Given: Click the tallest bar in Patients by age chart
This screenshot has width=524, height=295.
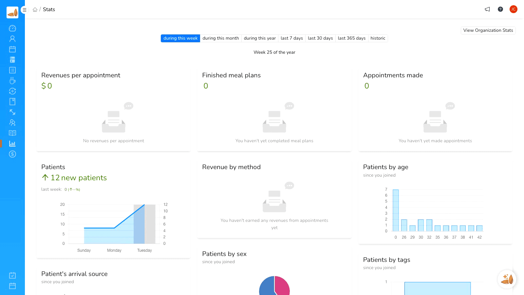Looking at the screenshot, I should 396,210.
